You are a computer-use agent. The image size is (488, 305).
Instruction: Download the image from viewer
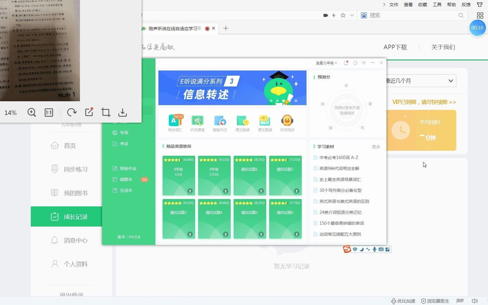pyautogui.click(x=123, y=113)
